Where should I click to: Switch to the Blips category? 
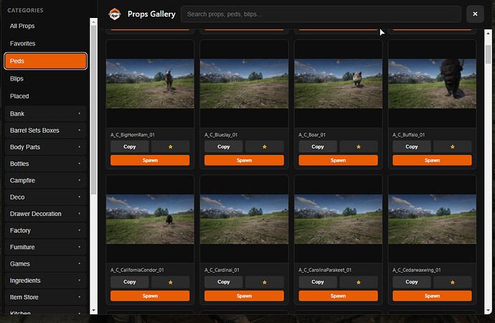[45, 79]
